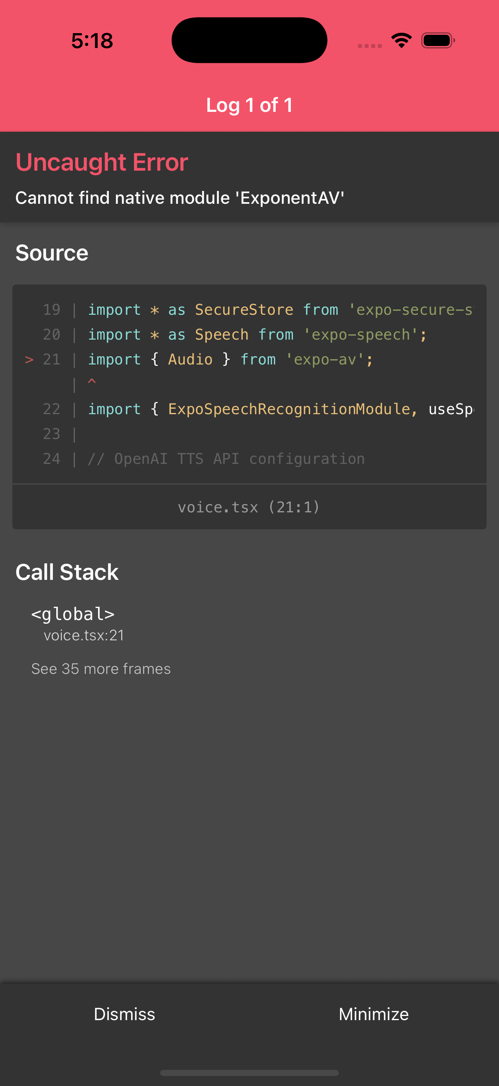Select the <global> call stack frame
Screen dimensions: 499x1086
73,614
